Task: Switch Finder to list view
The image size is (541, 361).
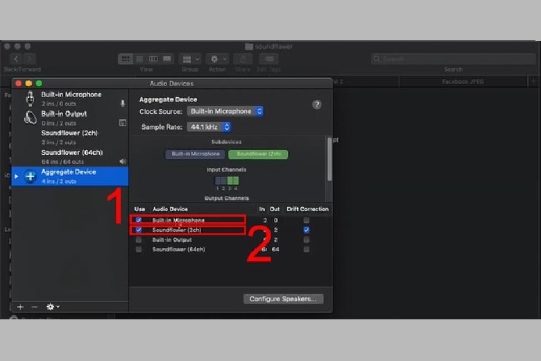Action: [139, 59]
